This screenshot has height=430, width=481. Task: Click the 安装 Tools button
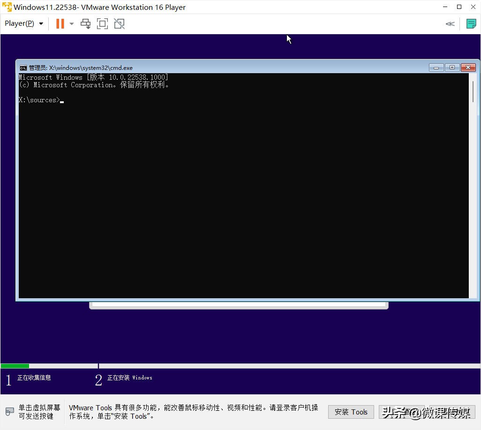[x=351, y=412]
